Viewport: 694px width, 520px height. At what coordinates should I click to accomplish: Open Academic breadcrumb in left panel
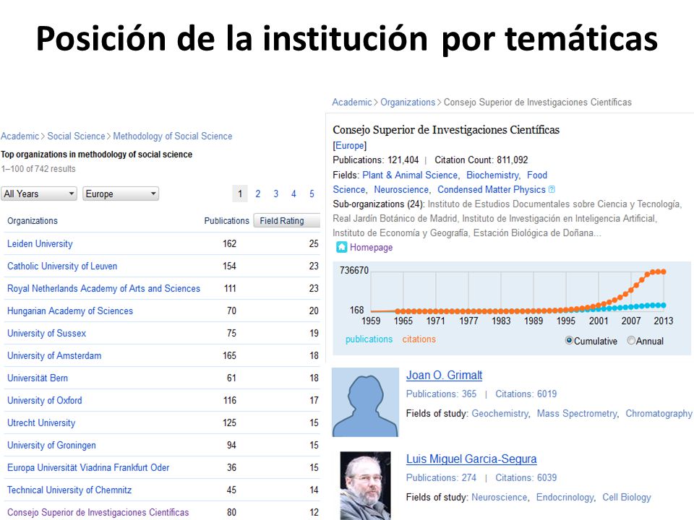click(20, 136)
